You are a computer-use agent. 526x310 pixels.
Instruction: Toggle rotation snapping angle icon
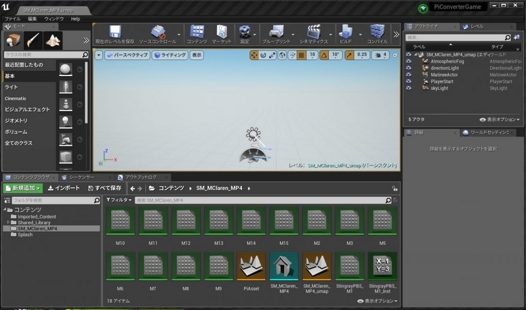(324, 55)
